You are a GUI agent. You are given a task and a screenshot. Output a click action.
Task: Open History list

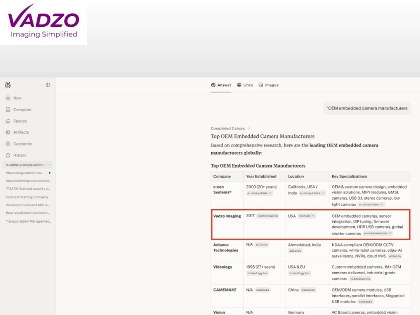[x=16, y=155]
